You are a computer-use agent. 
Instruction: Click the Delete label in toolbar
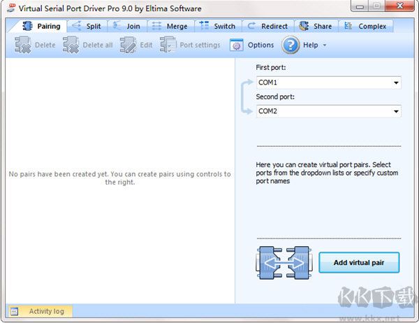[x=45, y=45]
